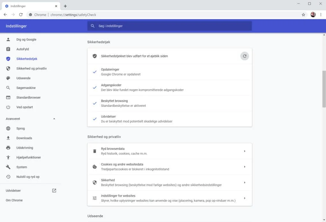326x222 pixels.
Task: Expand the Ryd browserdata row arrow
Action: click(x=244, y=151)
